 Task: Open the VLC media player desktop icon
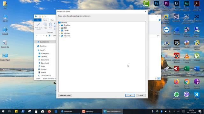(x=186, y=58)
